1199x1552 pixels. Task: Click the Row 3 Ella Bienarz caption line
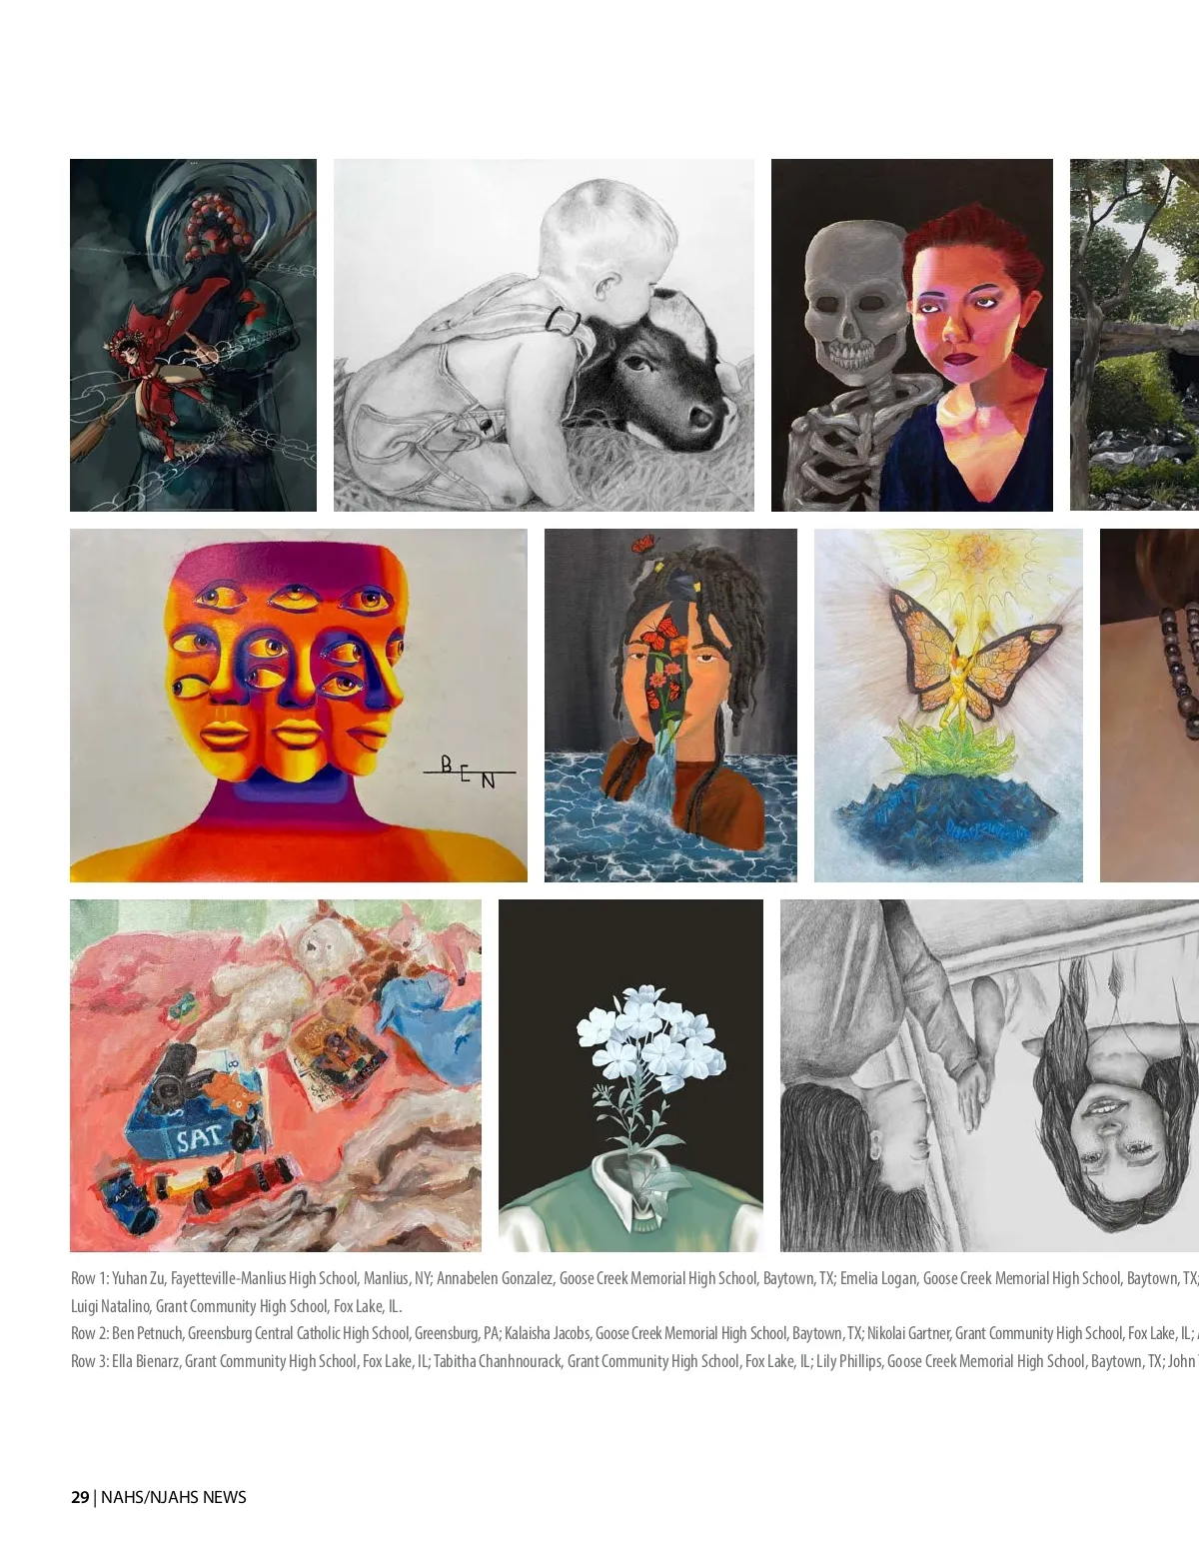coord(634,1361)
